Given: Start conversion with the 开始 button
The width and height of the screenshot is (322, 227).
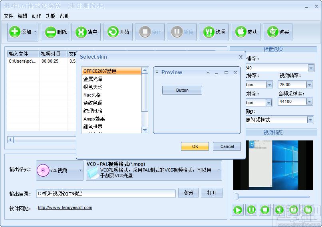Looking at the screenshot, I should [x=118, y=32].
